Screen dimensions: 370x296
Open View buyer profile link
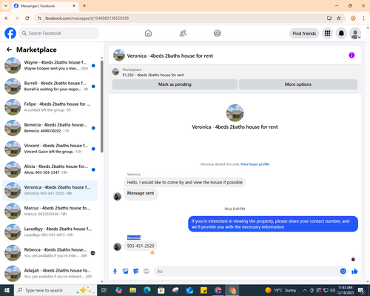(x=255, y=164)
